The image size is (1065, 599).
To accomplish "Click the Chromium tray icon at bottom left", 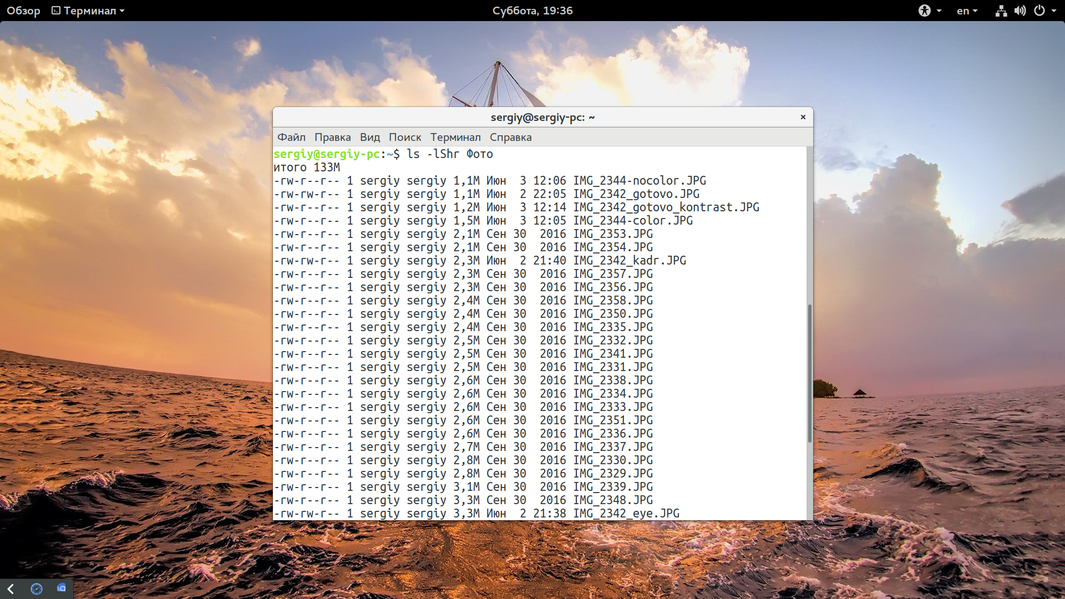I will tap(62, 588).
